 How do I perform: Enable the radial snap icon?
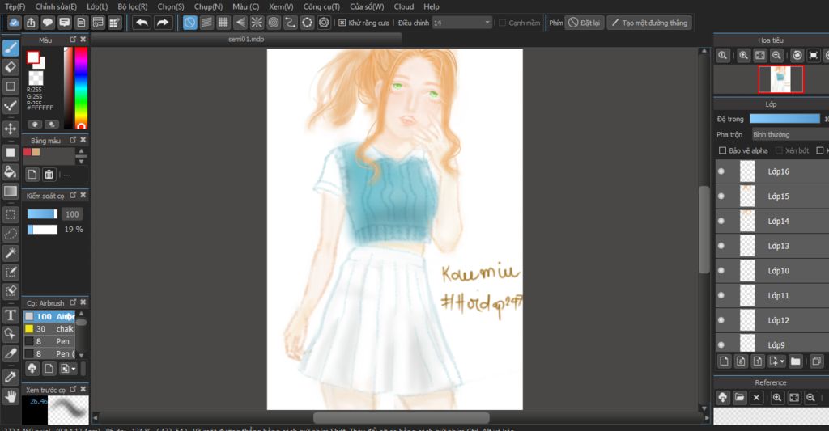point(257,23)
